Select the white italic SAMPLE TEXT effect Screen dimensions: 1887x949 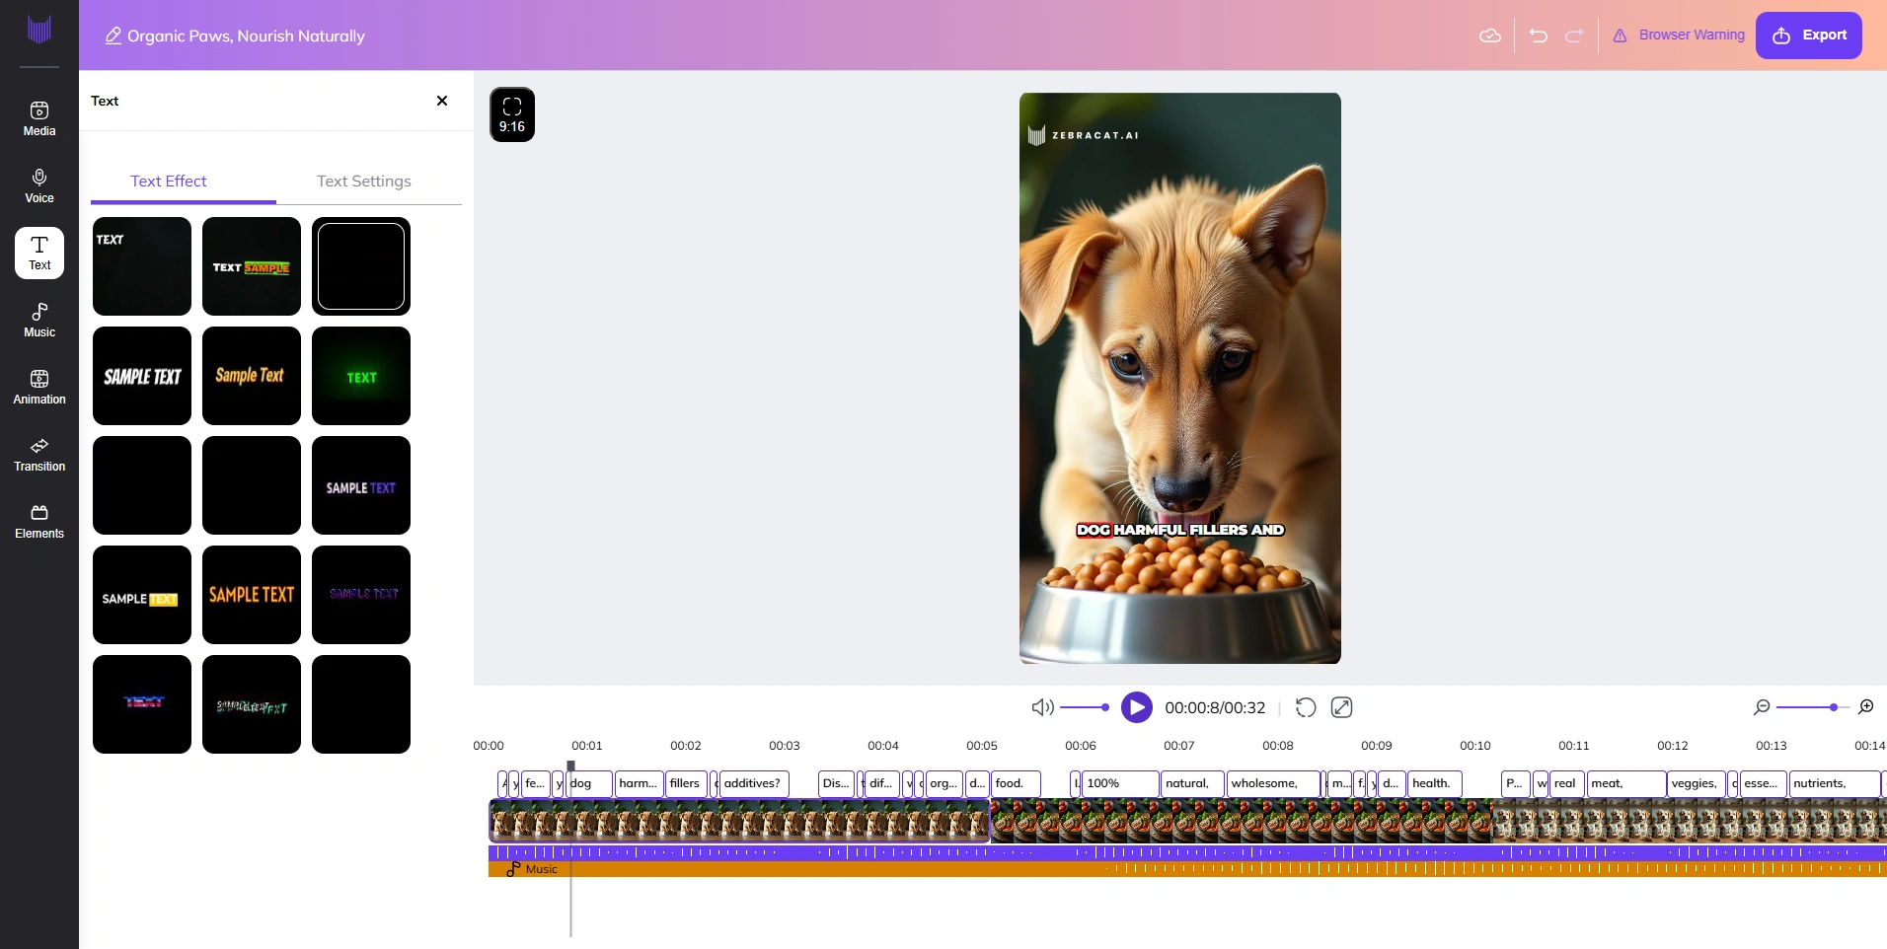[142, 376]
